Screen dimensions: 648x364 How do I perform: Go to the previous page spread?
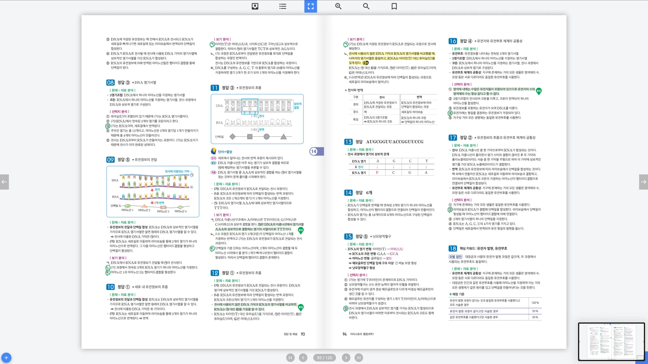point(4,182)
